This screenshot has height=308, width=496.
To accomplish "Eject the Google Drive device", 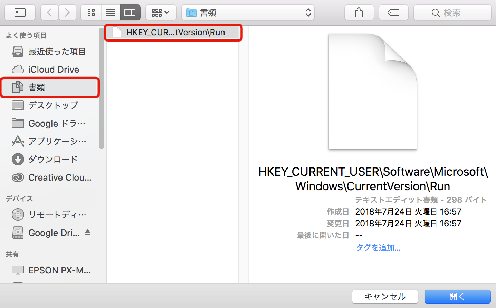I will [x=88, y=233].
